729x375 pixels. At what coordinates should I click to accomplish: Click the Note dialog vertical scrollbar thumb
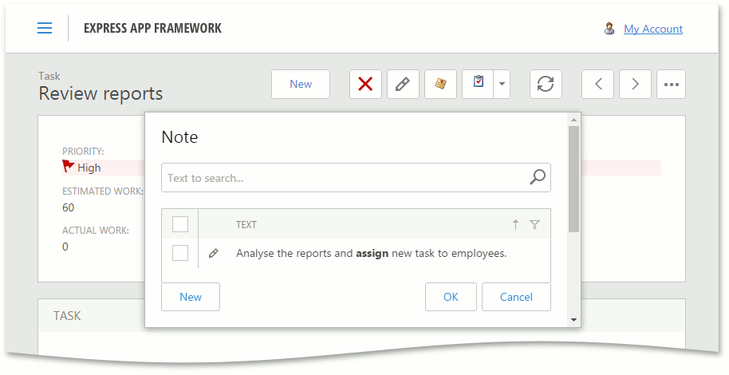573,179
